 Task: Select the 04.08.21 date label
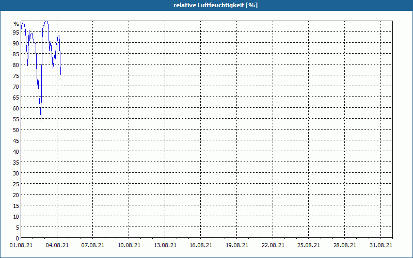57,245
